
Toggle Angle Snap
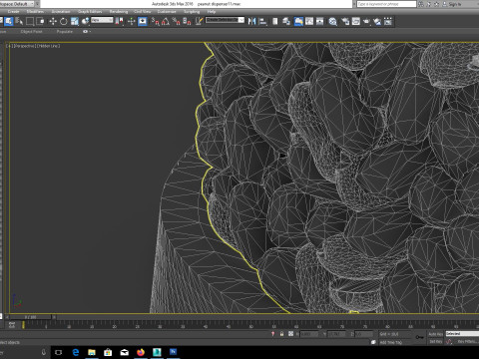tap(166, 22)
